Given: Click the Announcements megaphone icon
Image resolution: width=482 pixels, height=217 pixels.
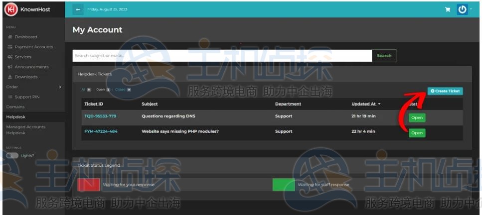Looking at the screenshot, I should pos(10,67).
